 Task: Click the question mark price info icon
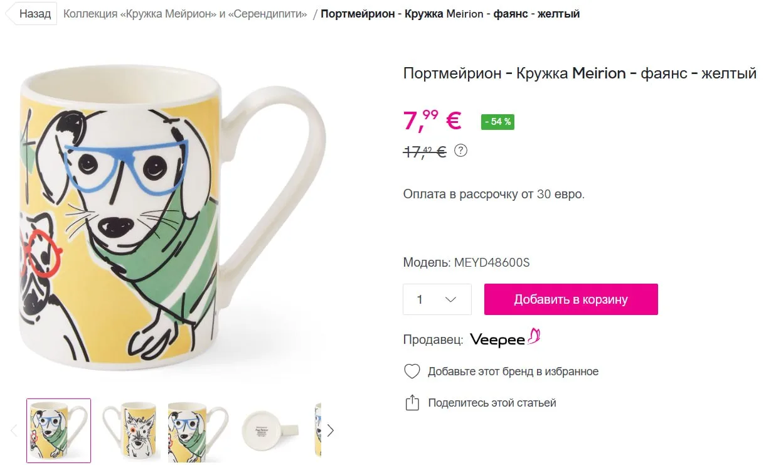(x=460, y=151)
